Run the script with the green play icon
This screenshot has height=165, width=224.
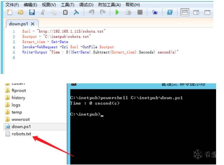[x=117, y=13]
